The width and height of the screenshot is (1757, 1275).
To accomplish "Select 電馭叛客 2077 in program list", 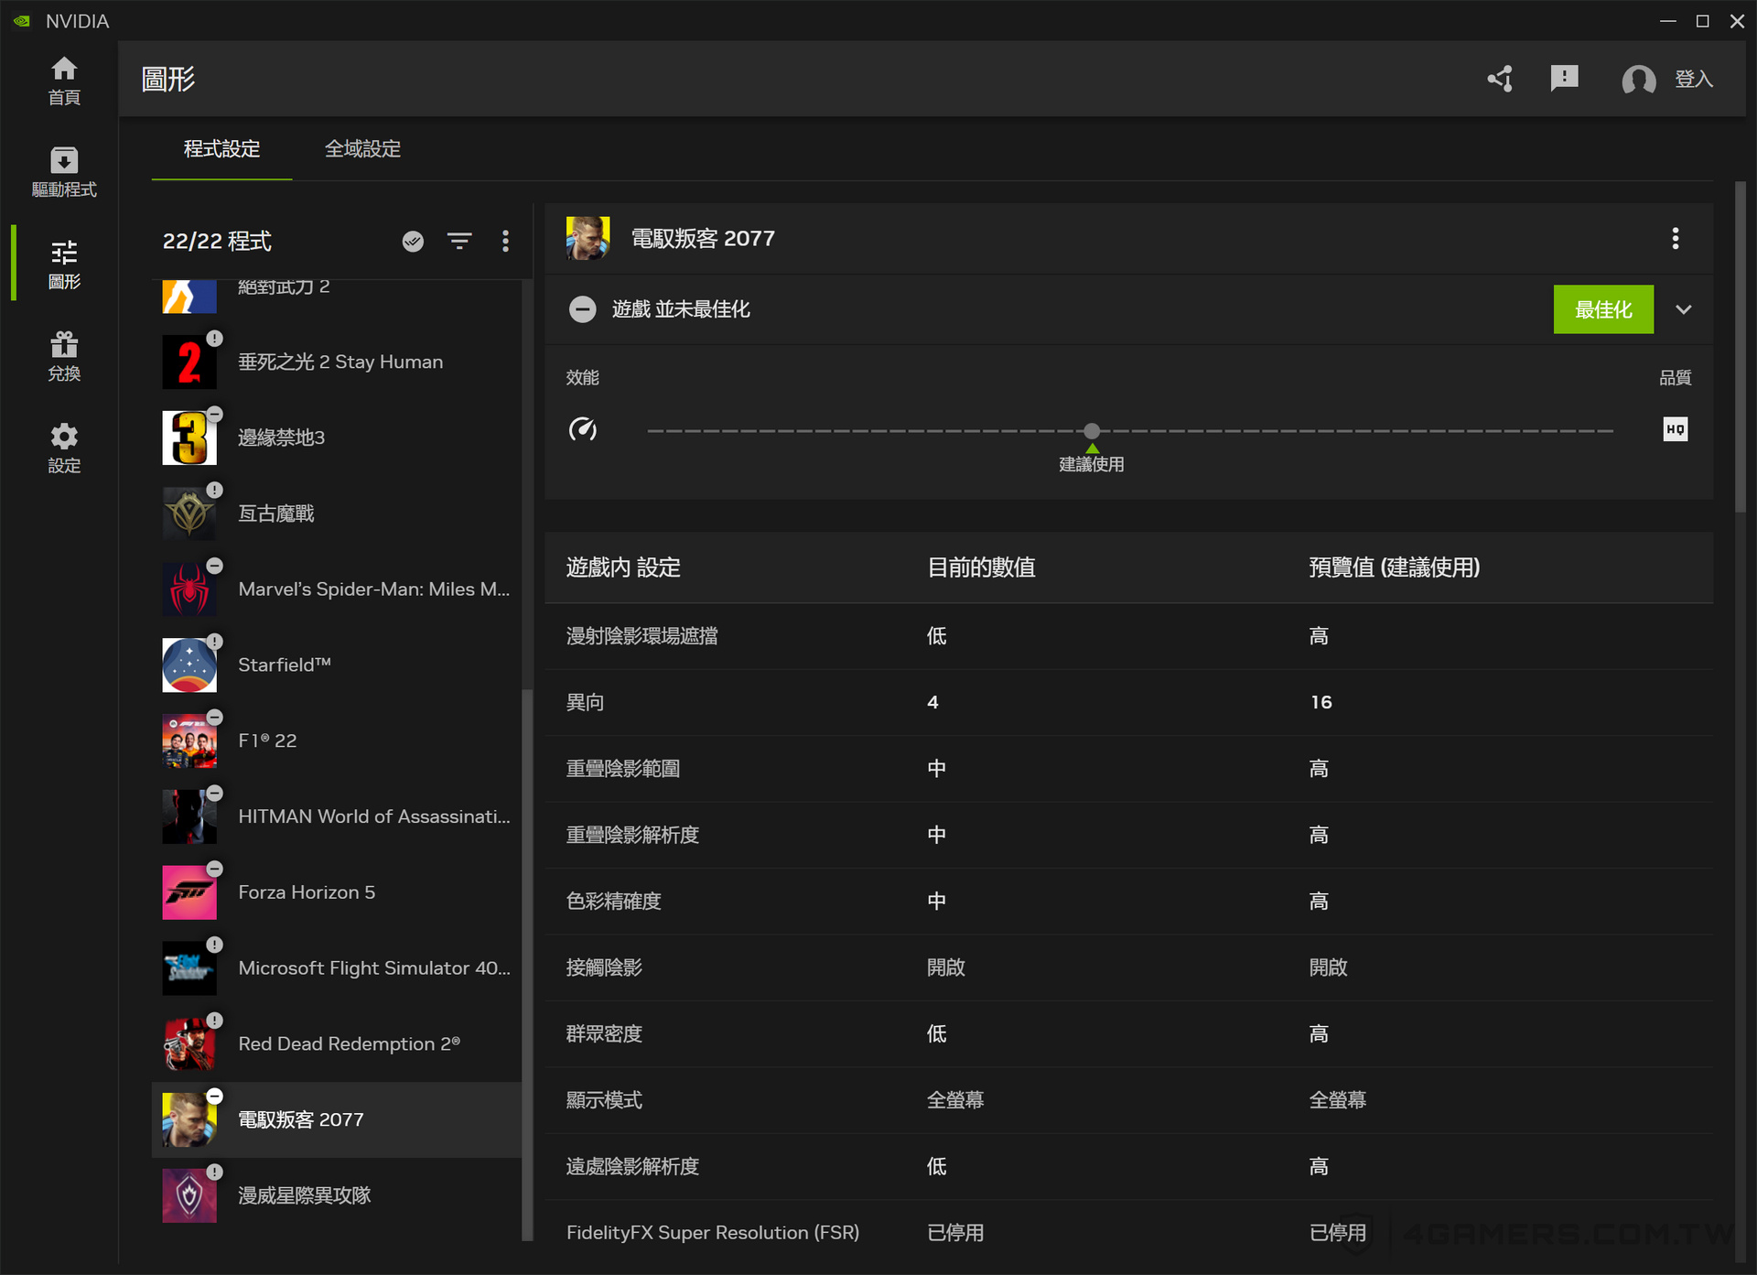I will click(x=337, y=1120).
